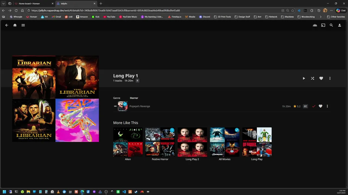Open more options for Long Play 1
The width and height of the screenshot is (348, 195).
tap(330, 78)
